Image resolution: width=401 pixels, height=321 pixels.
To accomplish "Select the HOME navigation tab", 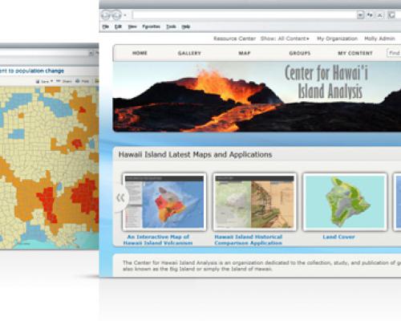I will [x=140, y=53].
